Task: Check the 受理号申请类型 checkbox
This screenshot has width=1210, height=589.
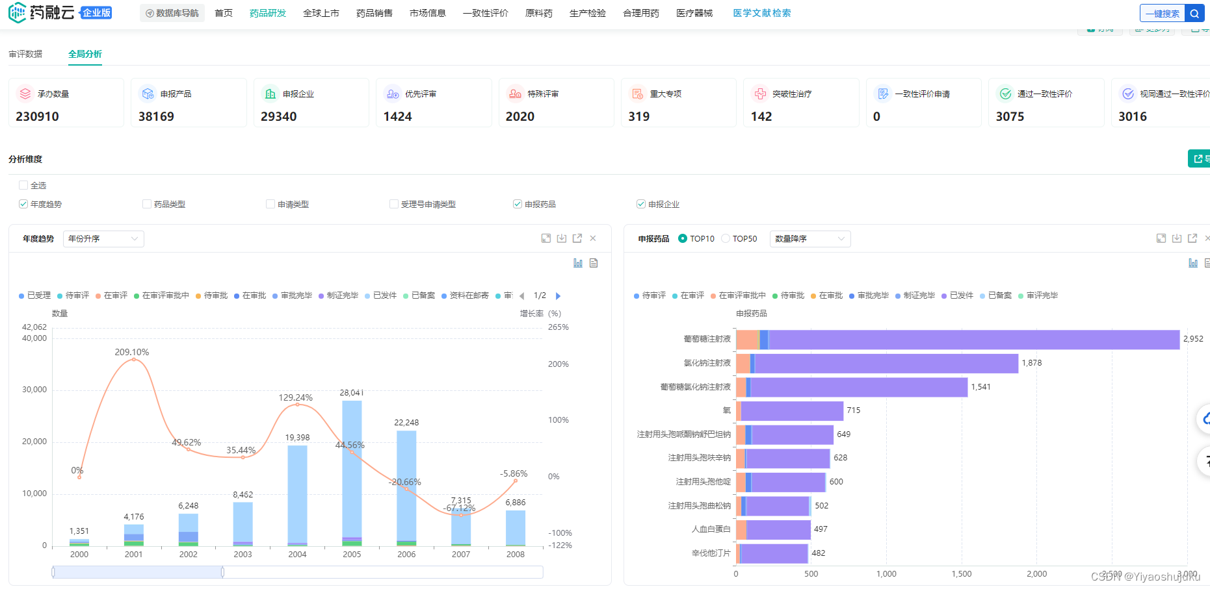Action: [x=394, y=204]
